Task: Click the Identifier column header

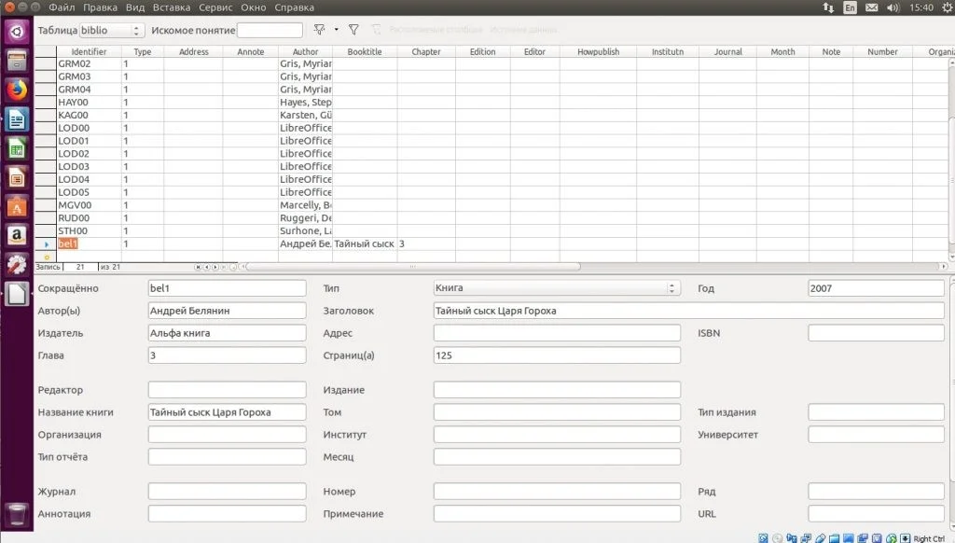Action: tap(89, 52)
